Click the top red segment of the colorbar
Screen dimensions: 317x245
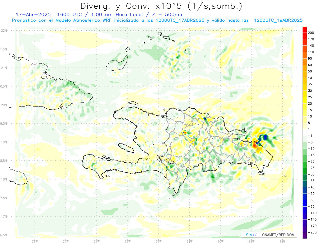pyautogui.click(x=305, y=29)
